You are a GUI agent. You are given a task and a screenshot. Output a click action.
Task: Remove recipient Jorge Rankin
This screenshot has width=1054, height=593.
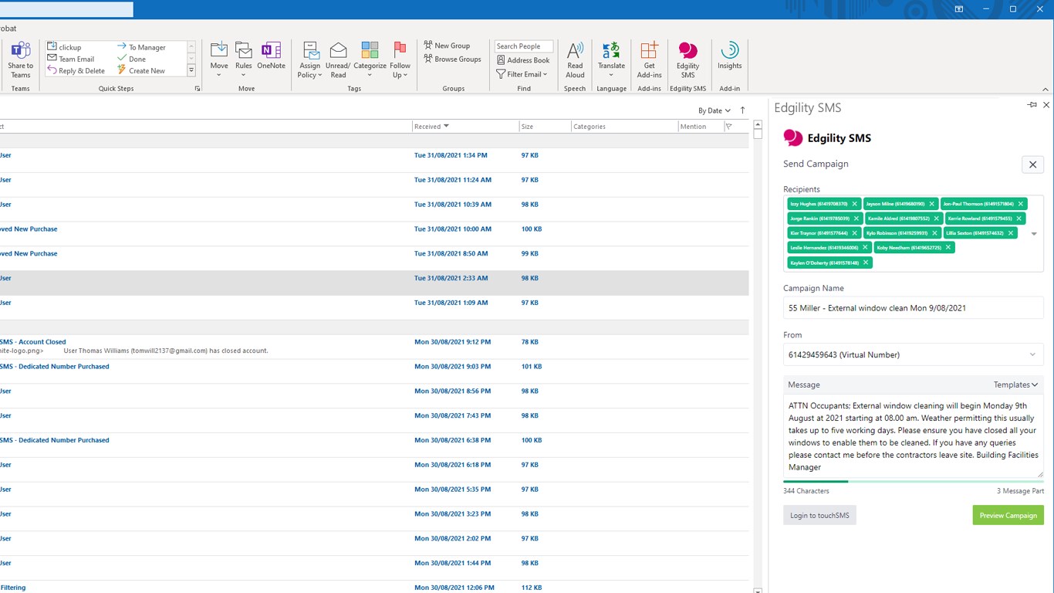click(856, 219)
